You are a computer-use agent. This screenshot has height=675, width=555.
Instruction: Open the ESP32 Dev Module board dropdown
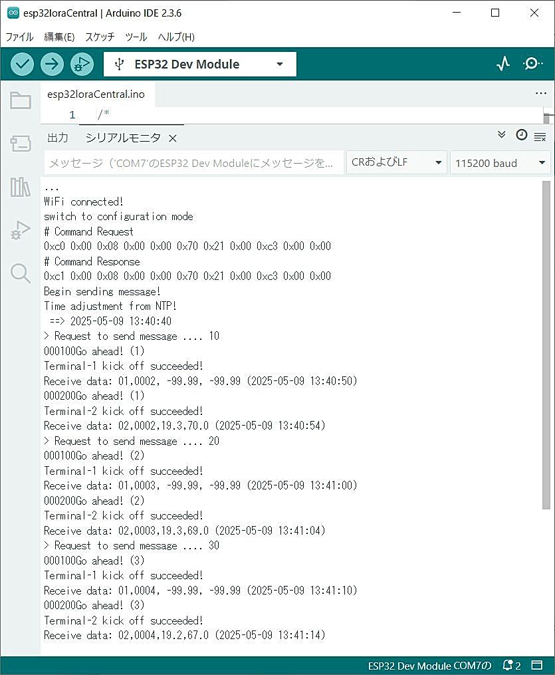click(x=199, y=65)
